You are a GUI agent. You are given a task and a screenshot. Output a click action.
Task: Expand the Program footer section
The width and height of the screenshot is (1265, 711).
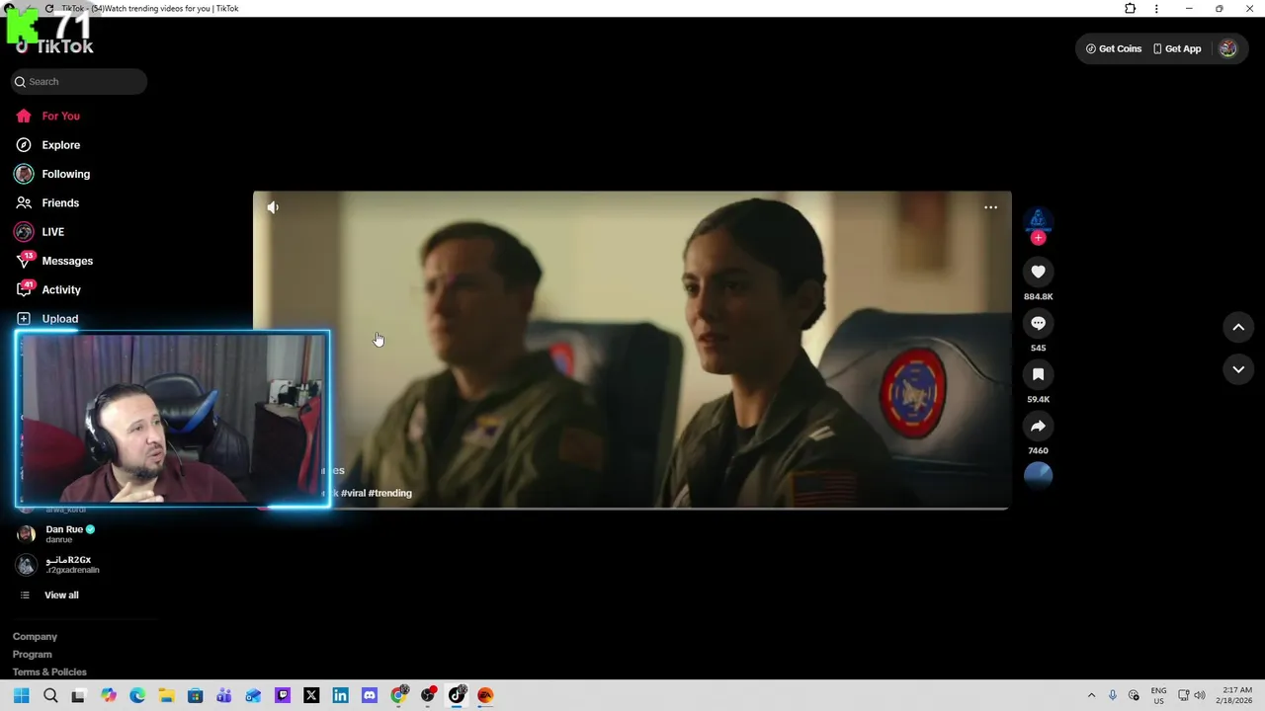click(x=33, y=655)
